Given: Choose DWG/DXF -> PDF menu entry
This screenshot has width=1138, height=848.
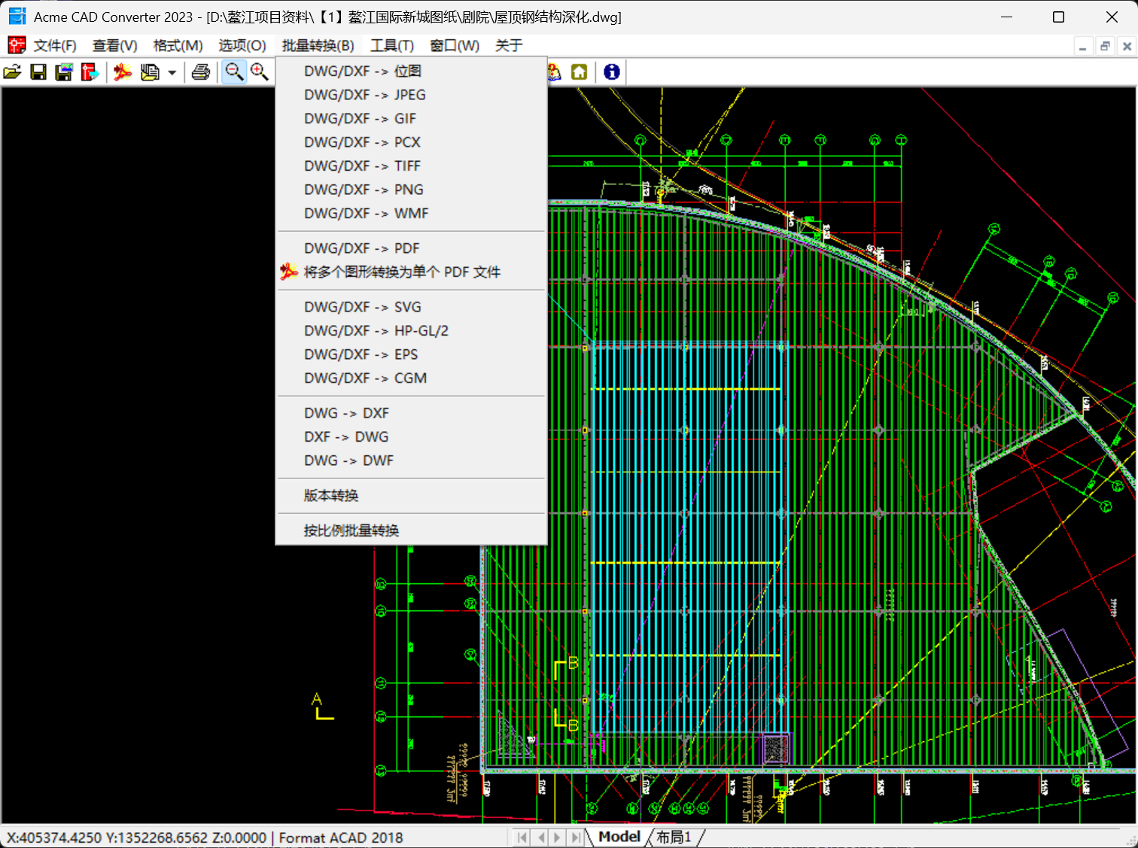Looking at the screenshot, I should [411, 248].
